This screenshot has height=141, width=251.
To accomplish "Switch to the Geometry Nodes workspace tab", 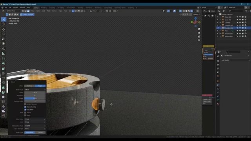I will tap(120, 8).
